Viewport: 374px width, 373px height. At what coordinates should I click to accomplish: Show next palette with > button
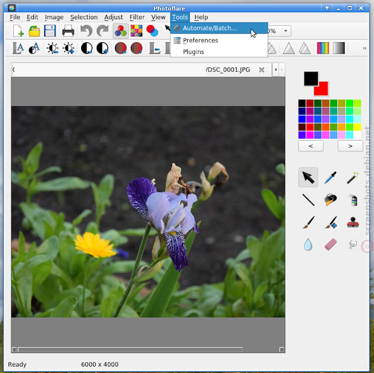pyautogui.click(x=350, y=146)
